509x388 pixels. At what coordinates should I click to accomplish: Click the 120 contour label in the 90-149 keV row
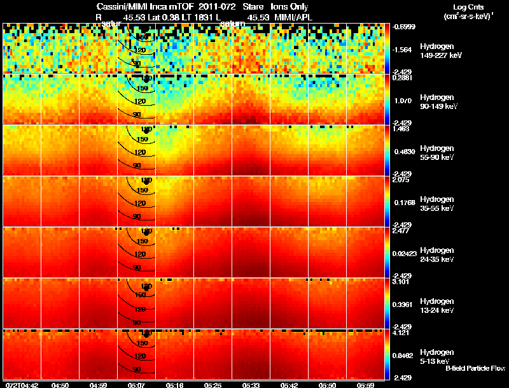[140, 101]
